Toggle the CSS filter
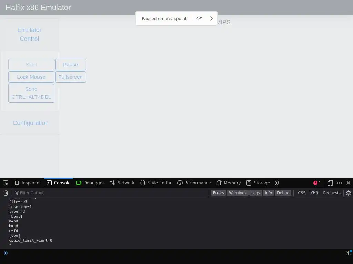Screen dimensions: 353x264 point(302,193)
